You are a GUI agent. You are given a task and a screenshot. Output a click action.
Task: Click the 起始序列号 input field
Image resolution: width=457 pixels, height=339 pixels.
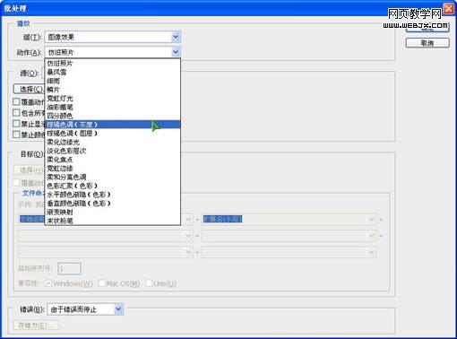(x=69, y=268)
